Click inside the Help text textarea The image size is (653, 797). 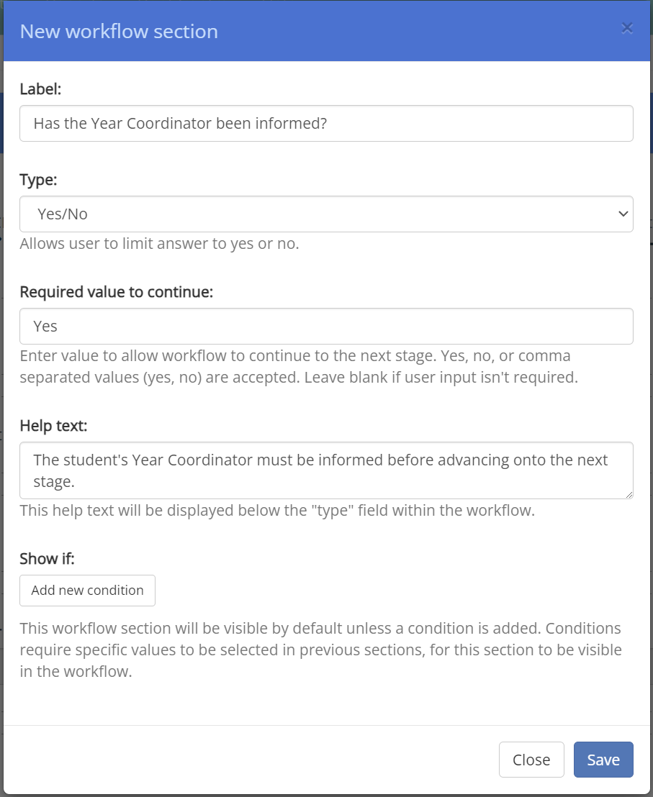point(327,470)
